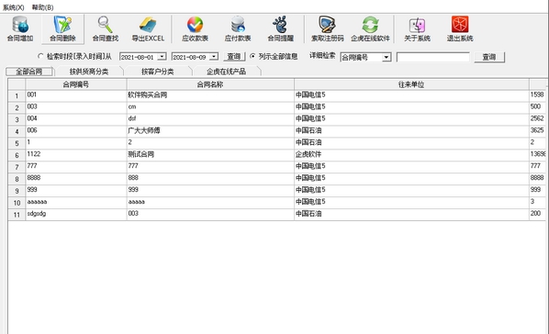Click the 13698 amount cell in row 6
Screen dimensions: 549x334
537,155
